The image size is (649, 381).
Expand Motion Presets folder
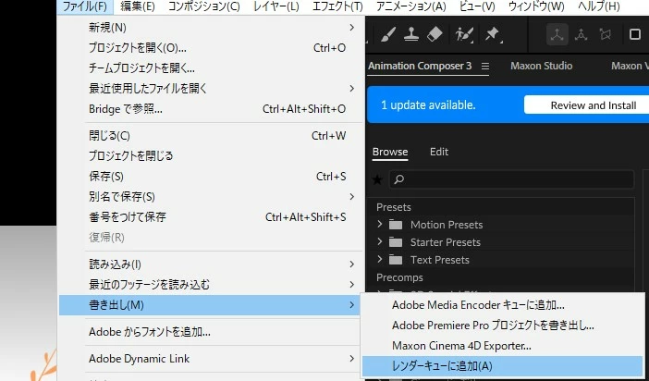click(380, 225)
